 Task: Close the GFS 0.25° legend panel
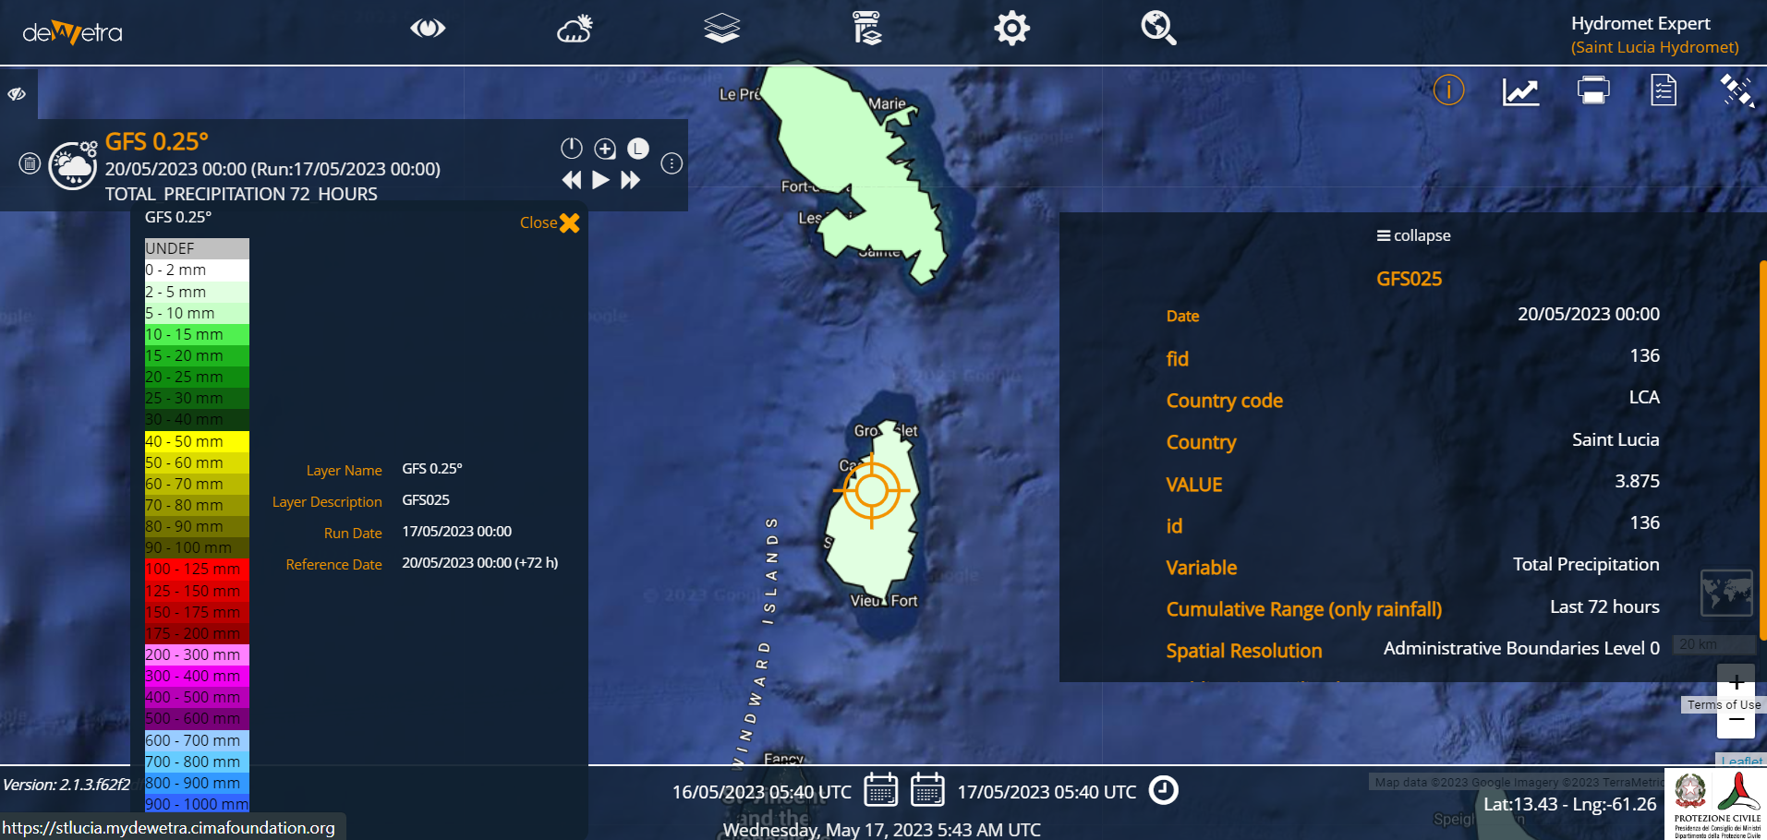pyautogui.click(x=550, y=222)
